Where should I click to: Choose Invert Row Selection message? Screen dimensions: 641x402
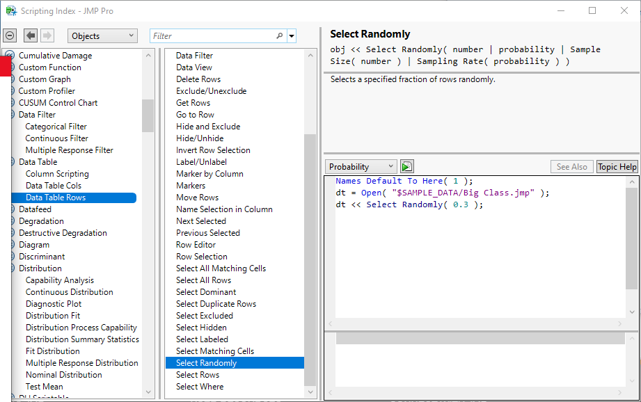tap(213, 150)
